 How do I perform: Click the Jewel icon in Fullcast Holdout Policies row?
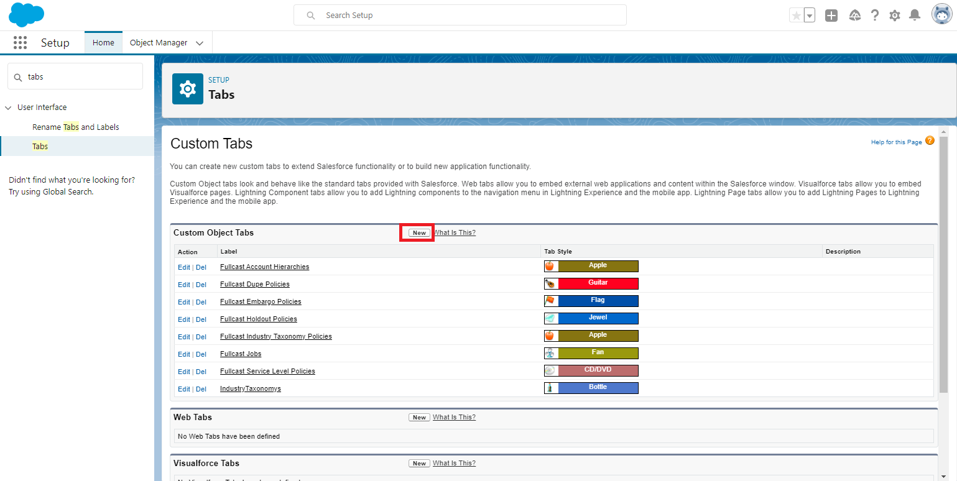coord(550,318)
